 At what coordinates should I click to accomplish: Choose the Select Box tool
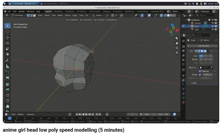(8, 26)
